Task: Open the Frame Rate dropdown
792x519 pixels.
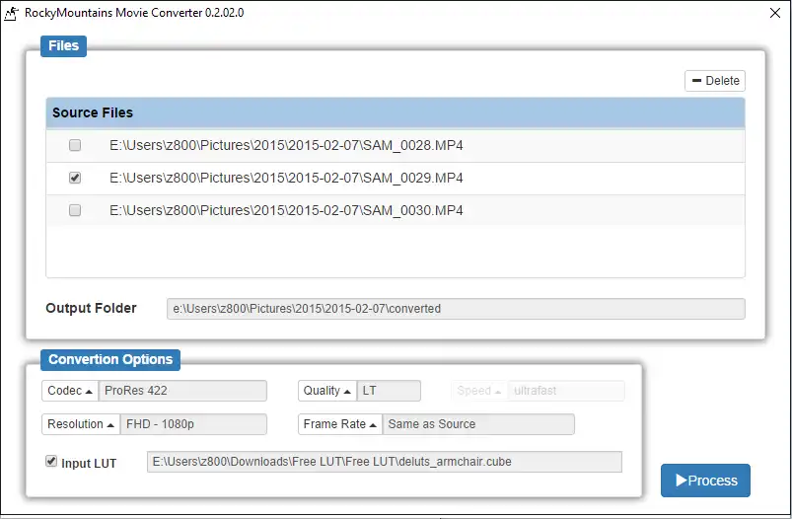Action: 340,424
